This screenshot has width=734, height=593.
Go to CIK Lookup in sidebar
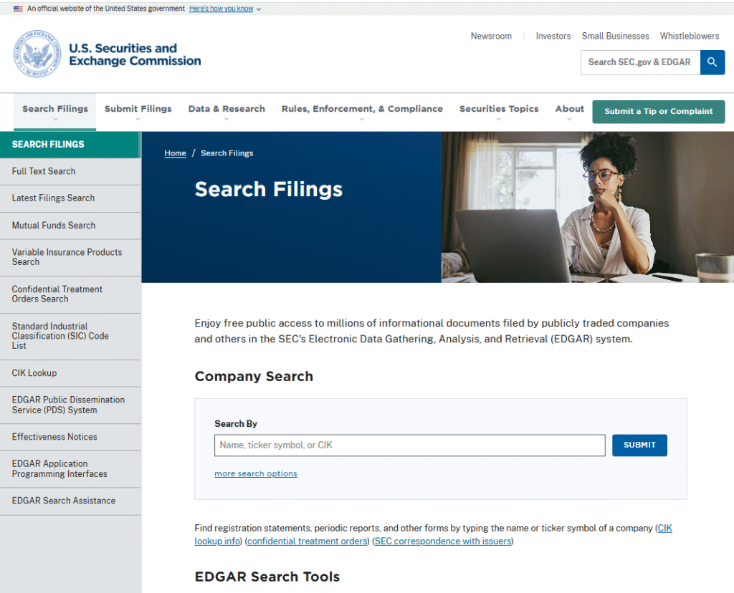(x=70, y=373)
